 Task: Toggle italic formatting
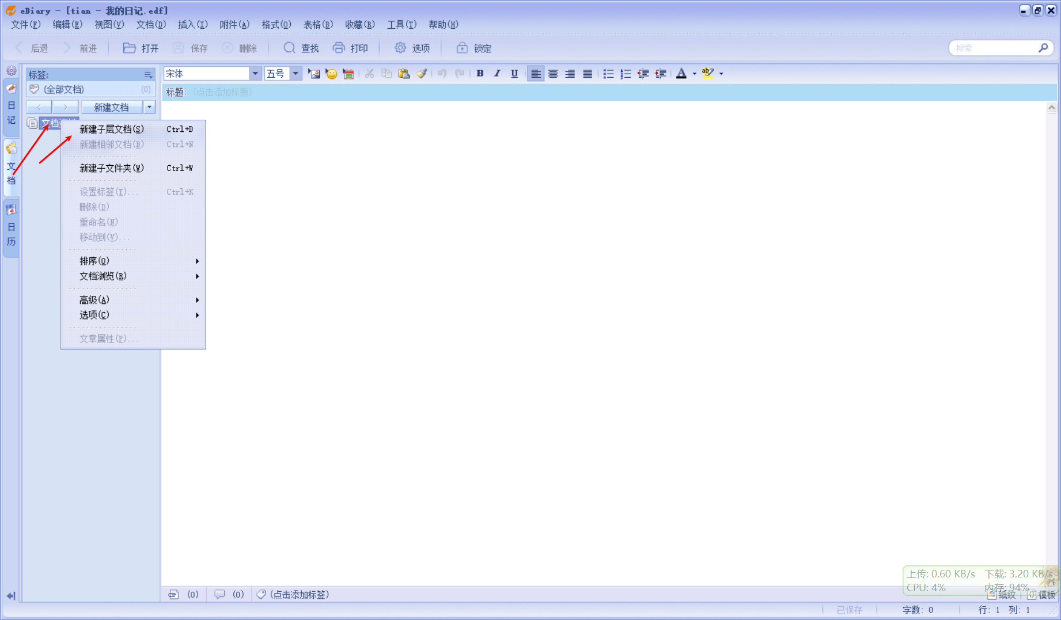click(x=497, y=74)
